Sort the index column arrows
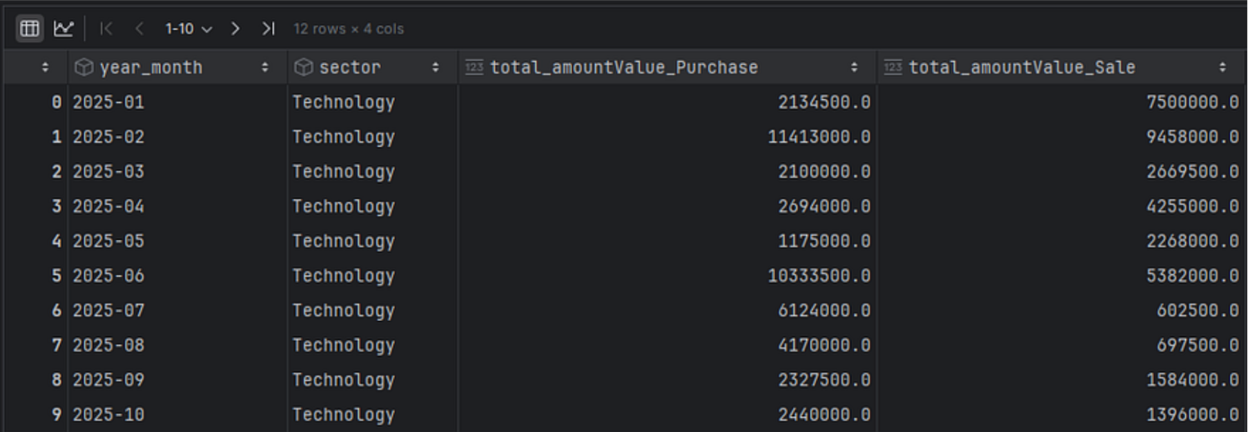The height and width of the screenshot is (432, 1248). [45, 68]
